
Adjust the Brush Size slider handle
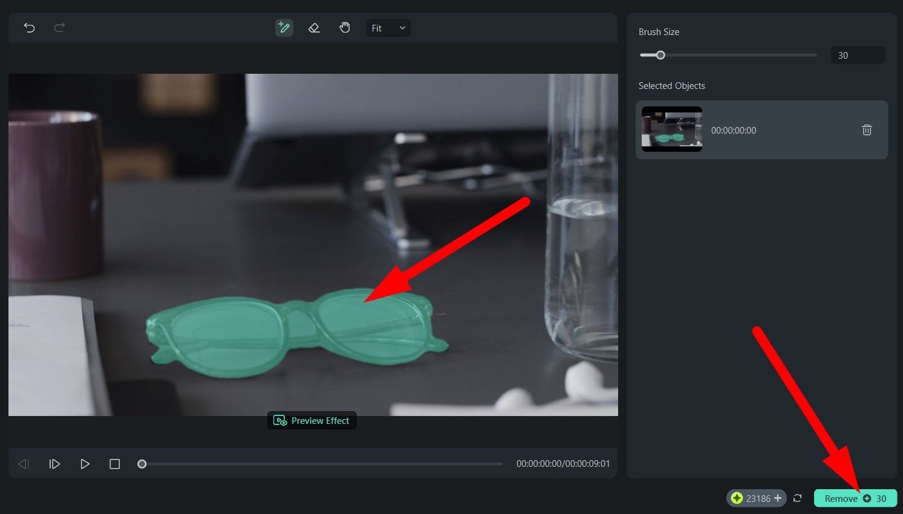click(660, 55)
